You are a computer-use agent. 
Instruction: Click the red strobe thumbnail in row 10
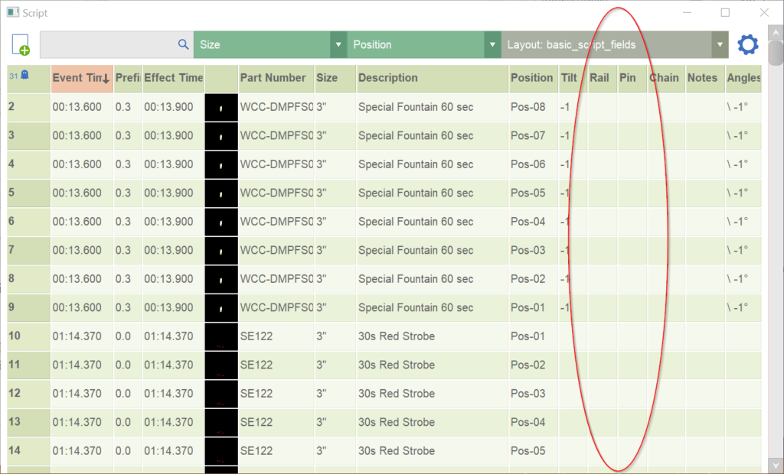click(x=220, y=336)
